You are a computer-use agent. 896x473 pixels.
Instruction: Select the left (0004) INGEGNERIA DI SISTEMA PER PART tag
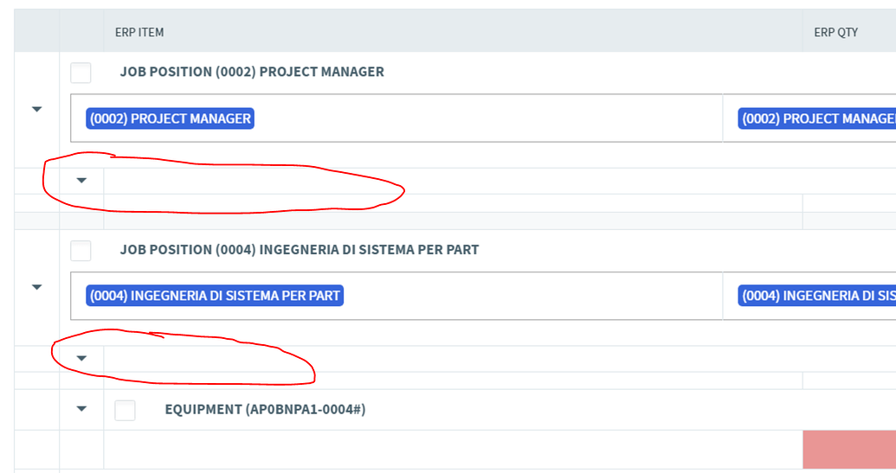pyautogui.click(x=214, y=296)
